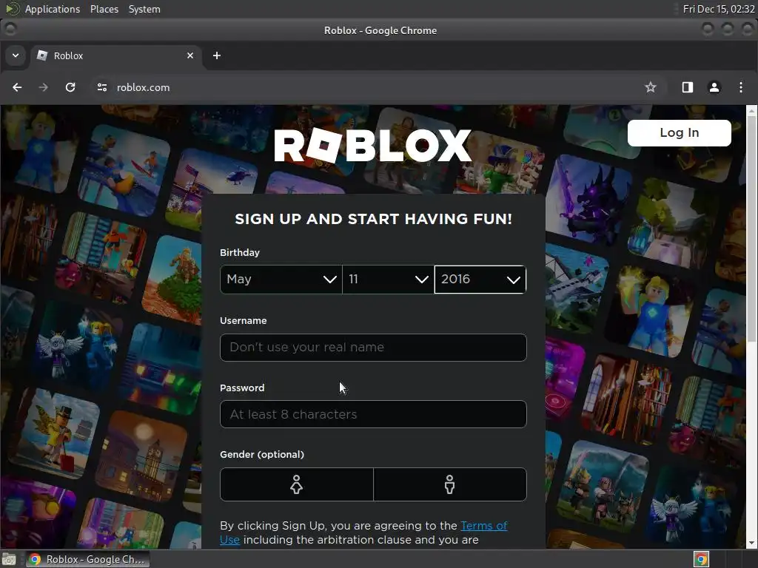
Task: Click the Username input field
Action: pyautogui.click(x=373, y=348)
